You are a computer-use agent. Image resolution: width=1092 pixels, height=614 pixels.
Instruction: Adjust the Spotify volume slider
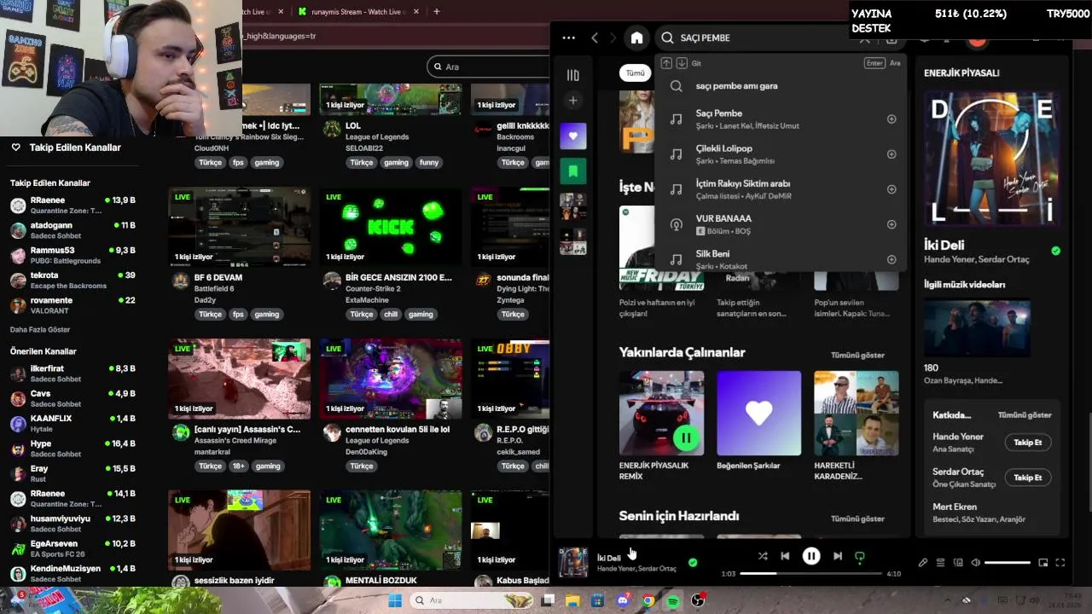click(1008, 563)
